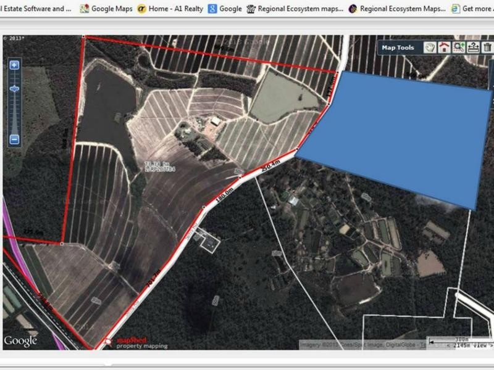This screenshot has width=494, height=370.
Task: Click the Google logo on map
Action: (x=20, y=340)
